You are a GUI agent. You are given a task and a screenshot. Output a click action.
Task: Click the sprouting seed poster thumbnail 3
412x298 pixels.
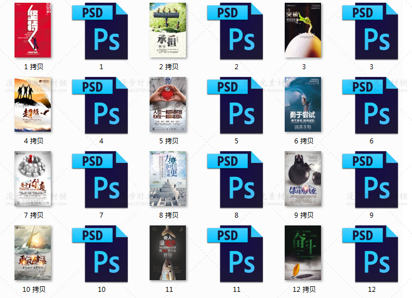tap(303, 30)
